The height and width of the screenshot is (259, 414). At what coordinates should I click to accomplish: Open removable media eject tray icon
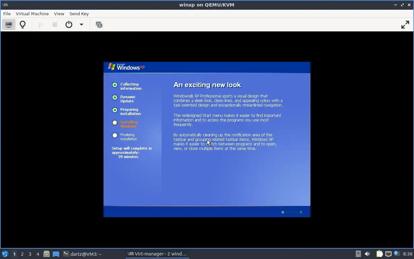(x=358, y=254)
